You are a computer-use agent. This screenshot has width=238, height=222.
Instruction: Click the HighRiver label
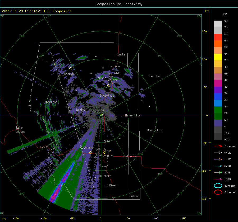tap(110, 185)
